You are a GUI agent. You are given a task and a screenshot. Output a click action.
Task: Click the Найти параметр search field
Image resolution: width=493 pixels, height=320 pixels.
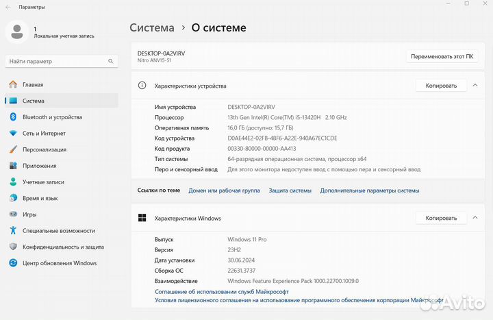coord(62,61)
